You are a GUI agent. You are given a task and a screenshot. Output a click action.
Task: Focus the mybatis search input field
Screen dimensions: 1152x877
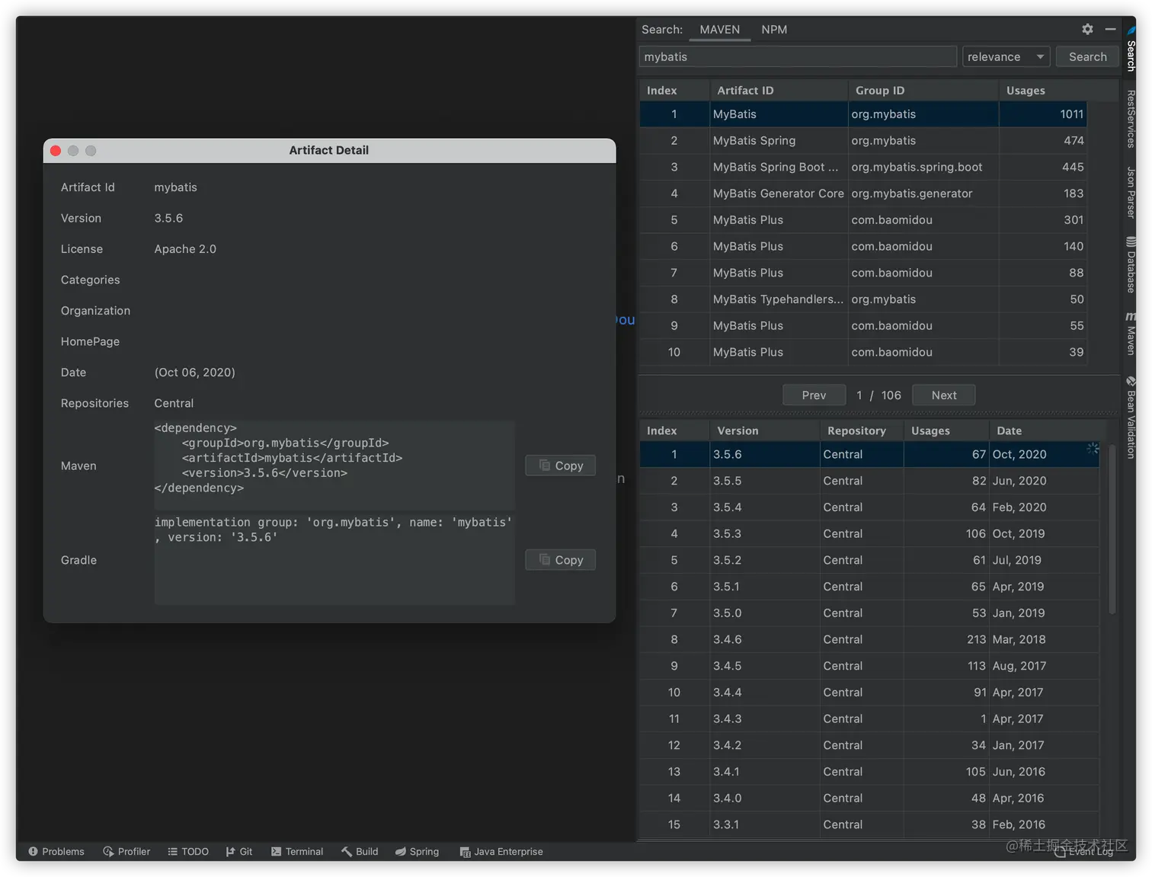point(798,57)
